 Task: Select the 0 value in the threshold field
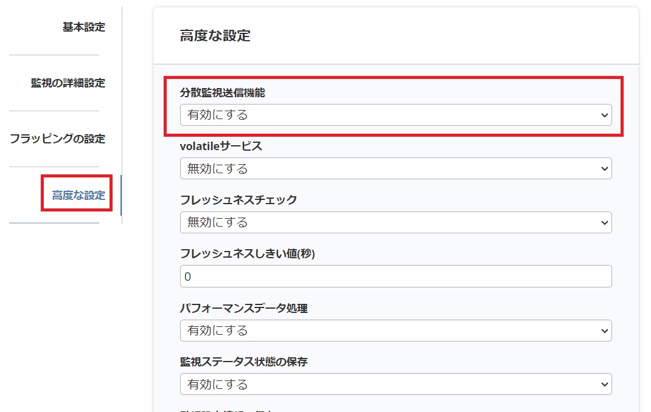pyautogui.click(x=187, y=276)
